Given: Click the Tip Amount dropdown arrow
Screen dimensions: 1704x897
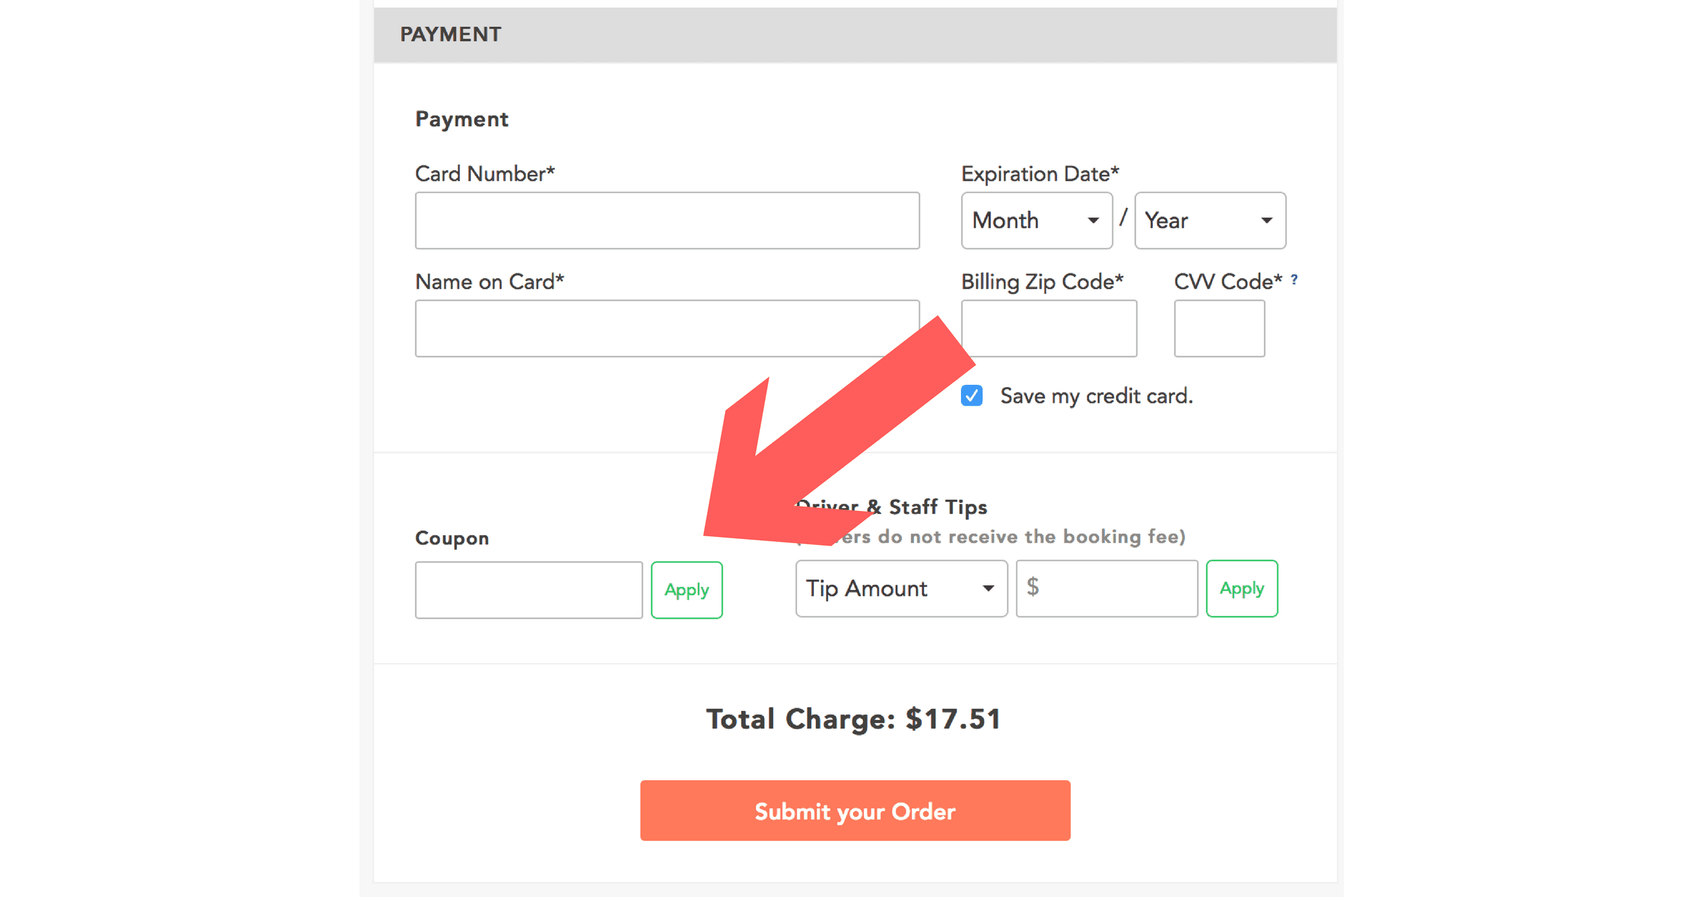Looking at the screenshot, I should tap(988, 588).
